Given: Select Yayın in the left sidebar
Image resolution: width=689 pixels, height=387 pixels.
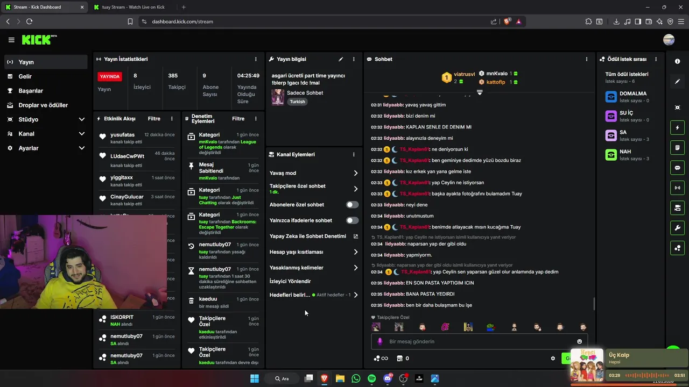Looking at the screenshot, I should tap(45, 62).
